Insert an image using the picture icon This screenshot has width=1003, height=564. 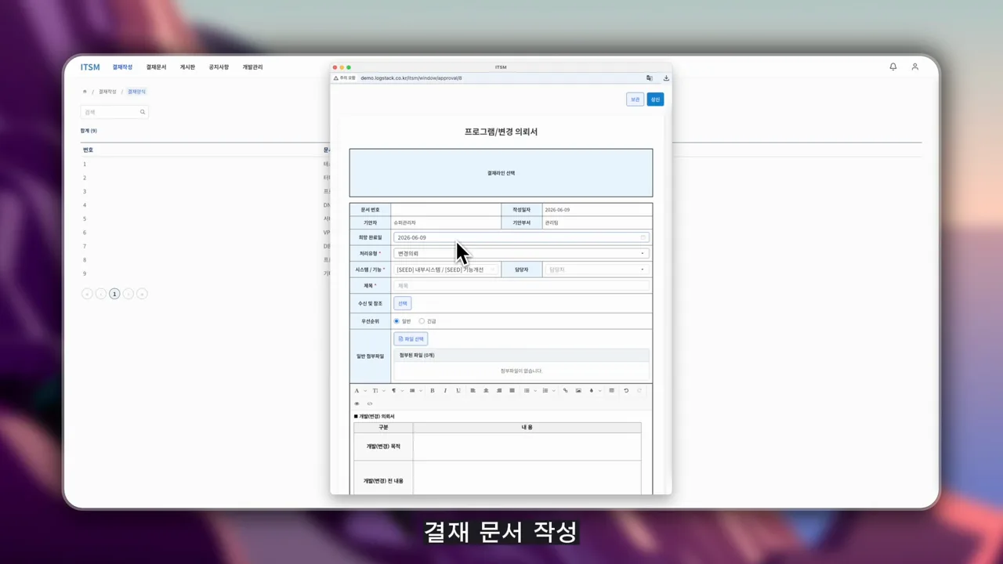578,390
